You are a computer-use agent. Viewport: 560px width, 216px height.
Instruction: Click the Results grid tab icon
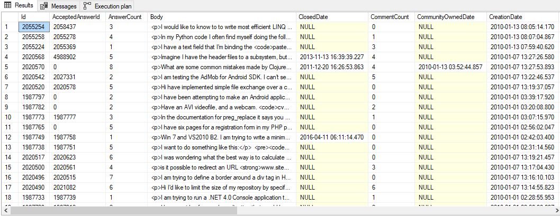[x=8, y=6]
